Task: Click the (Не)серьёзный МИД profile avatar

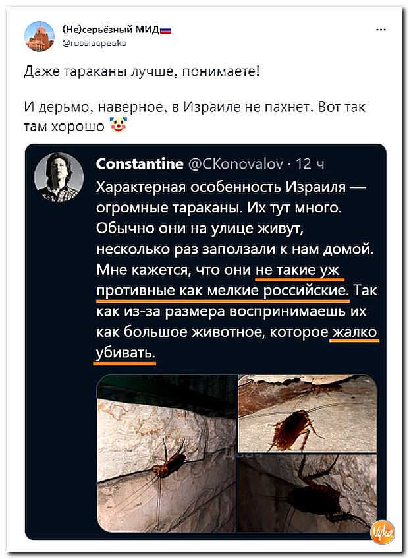Action: tap(40, 36)
